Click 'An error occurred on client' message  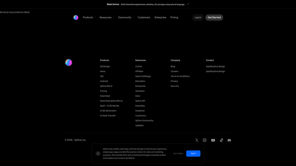(x=15, y=12)
